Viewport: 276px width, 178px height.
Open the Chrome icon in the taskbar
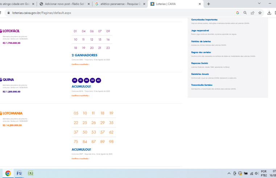pyautogui.click(x=8, y=173)
